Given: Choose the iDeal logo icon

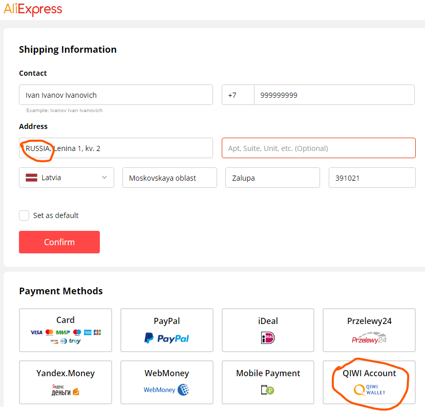Looking at the screenshot, I should click(268, 338).
